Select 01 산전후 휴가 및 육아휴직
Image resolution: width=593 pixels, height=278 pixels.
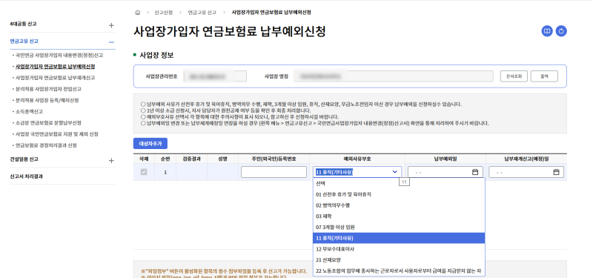[399, 194]
